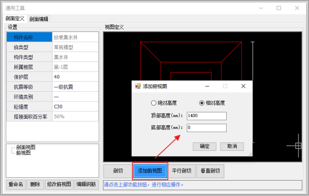Click the 添加俯视图 button
309x196 pixels.
pyautogui.click(x=150, y=171)
